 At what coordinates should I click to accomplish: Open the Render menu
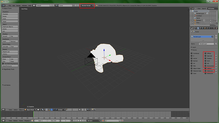click(18, 6)
